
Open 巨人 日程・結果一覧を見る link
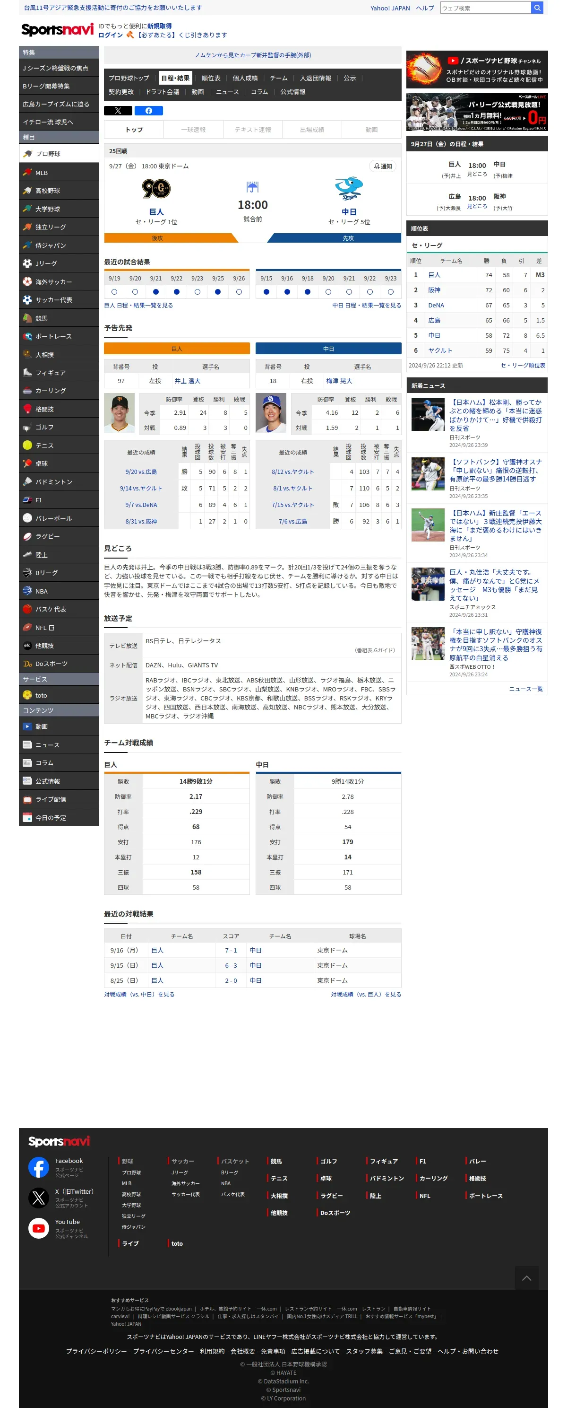[138, 306]
